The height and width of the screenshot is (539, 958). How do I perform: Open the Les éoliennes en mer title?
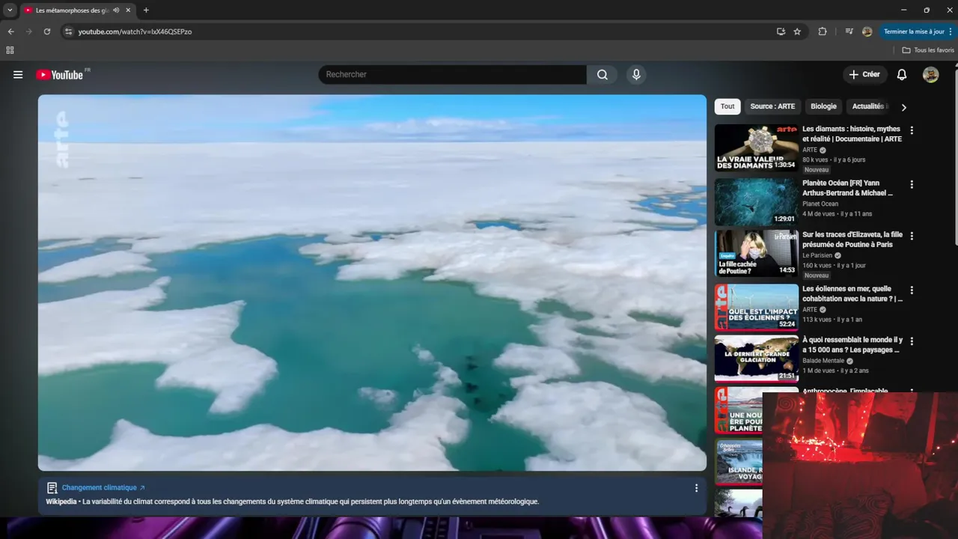click(852, 293)
